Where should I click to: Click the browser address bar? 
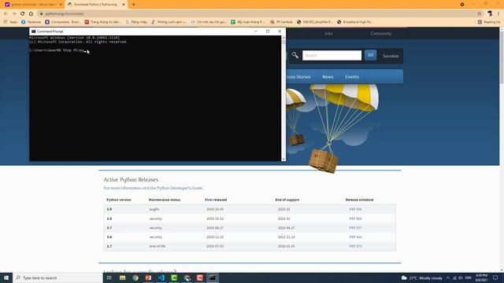pos(258,14)
